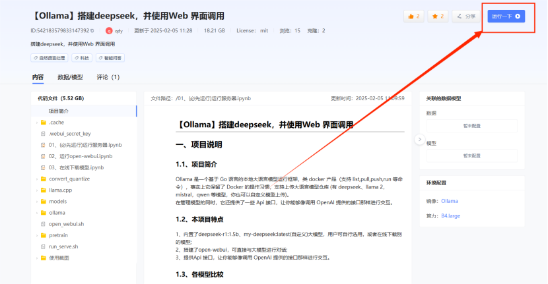Open 01、(必先运行)运行服务器.ipynb notebook

pyautogui.click(x=85, y=145)
